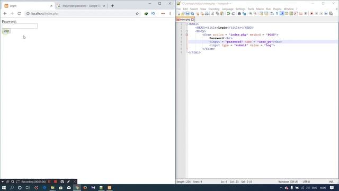339x191 pixels.
Task: Switch to the Login browser tab
Action: 28,6
